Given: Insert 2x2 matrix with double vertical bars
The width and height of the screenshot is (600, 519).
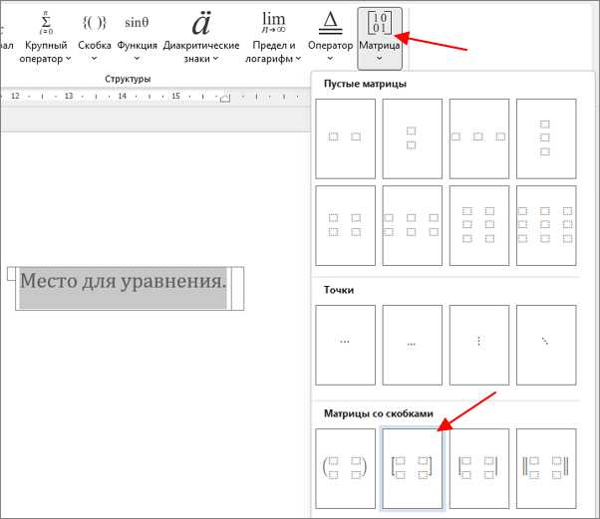Looking at the screenshot, I should coord(546,468).
